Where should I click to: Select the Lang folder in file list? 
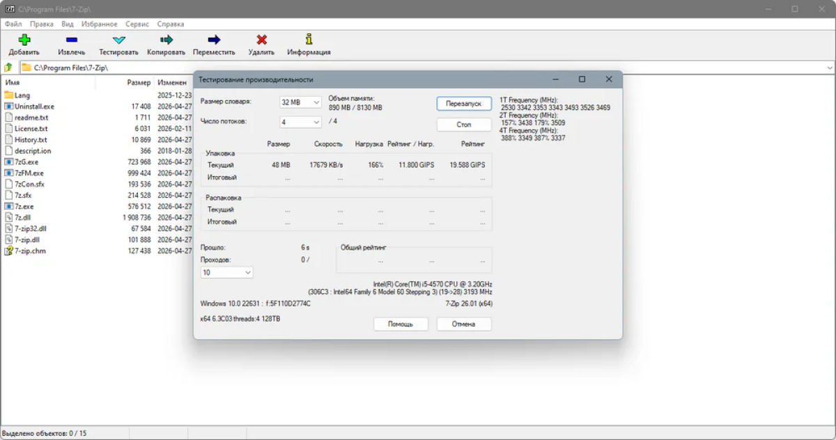click(x=22, y=95)
